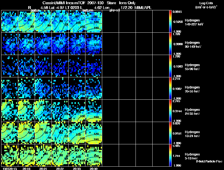
Task: Select the '172.20' longitude value
Action: (x=127, y=8)
